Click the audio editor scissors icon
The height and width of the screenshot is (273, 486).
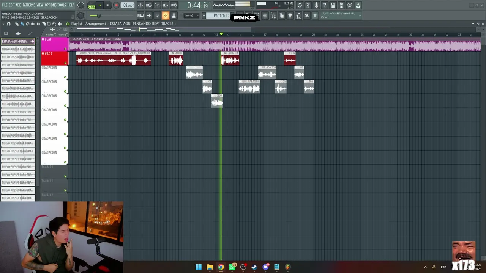pos(308,5)
